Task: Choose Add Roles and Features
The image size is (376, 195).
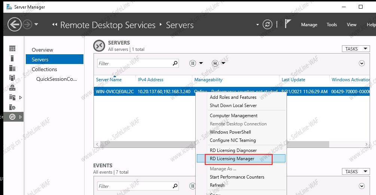Action: click(233, 97)
